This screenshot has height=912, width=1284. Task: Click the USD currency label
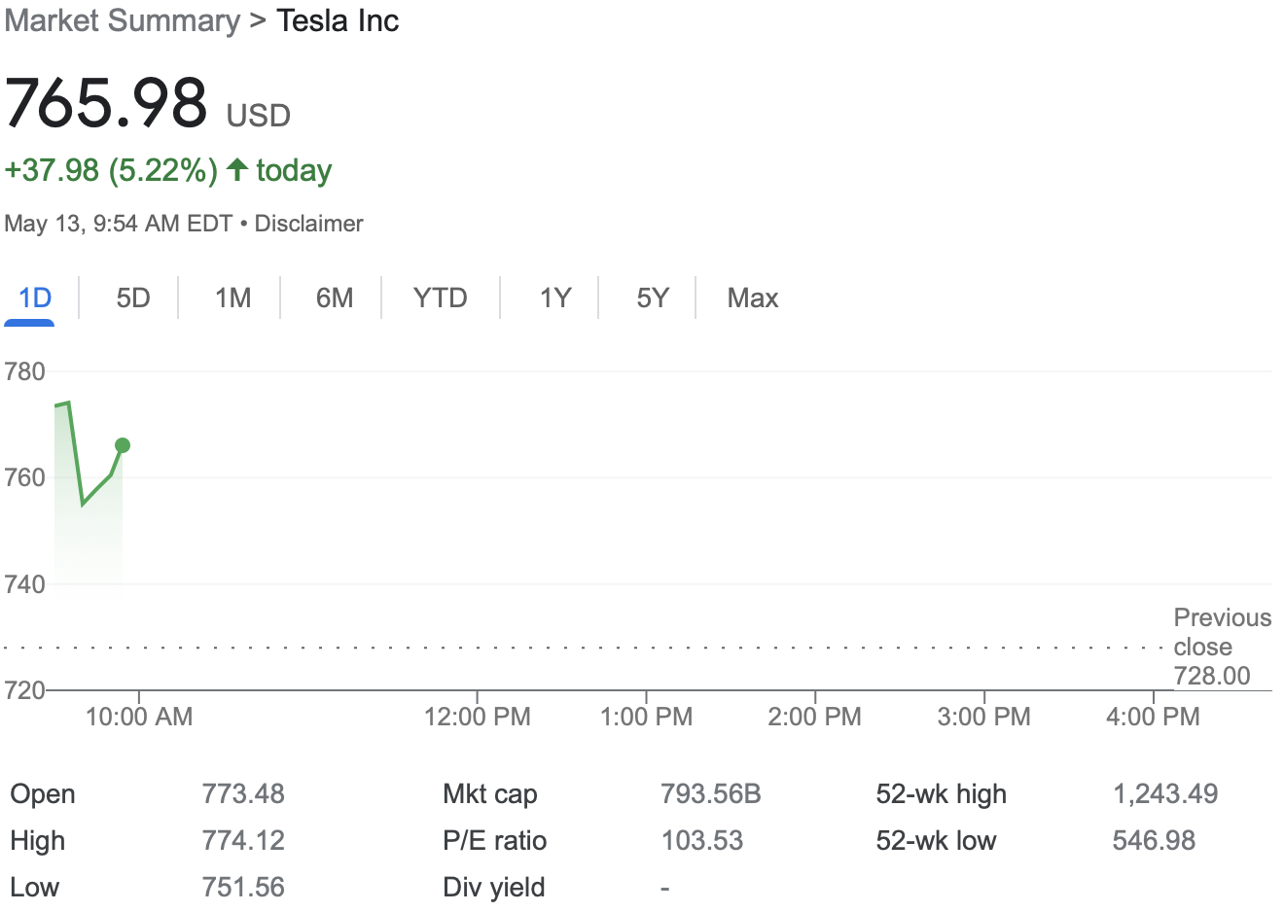click(x=259, y=116)
